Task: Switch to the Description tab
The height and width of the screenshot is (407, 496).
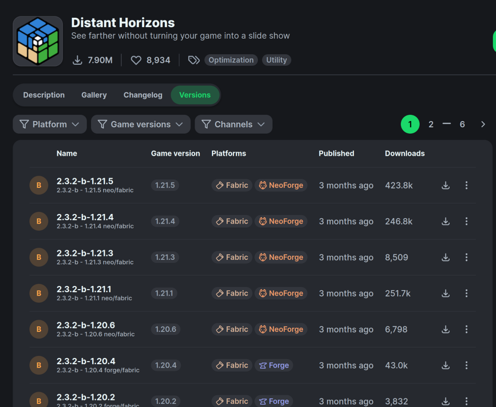Action: [x=44, y=95]
